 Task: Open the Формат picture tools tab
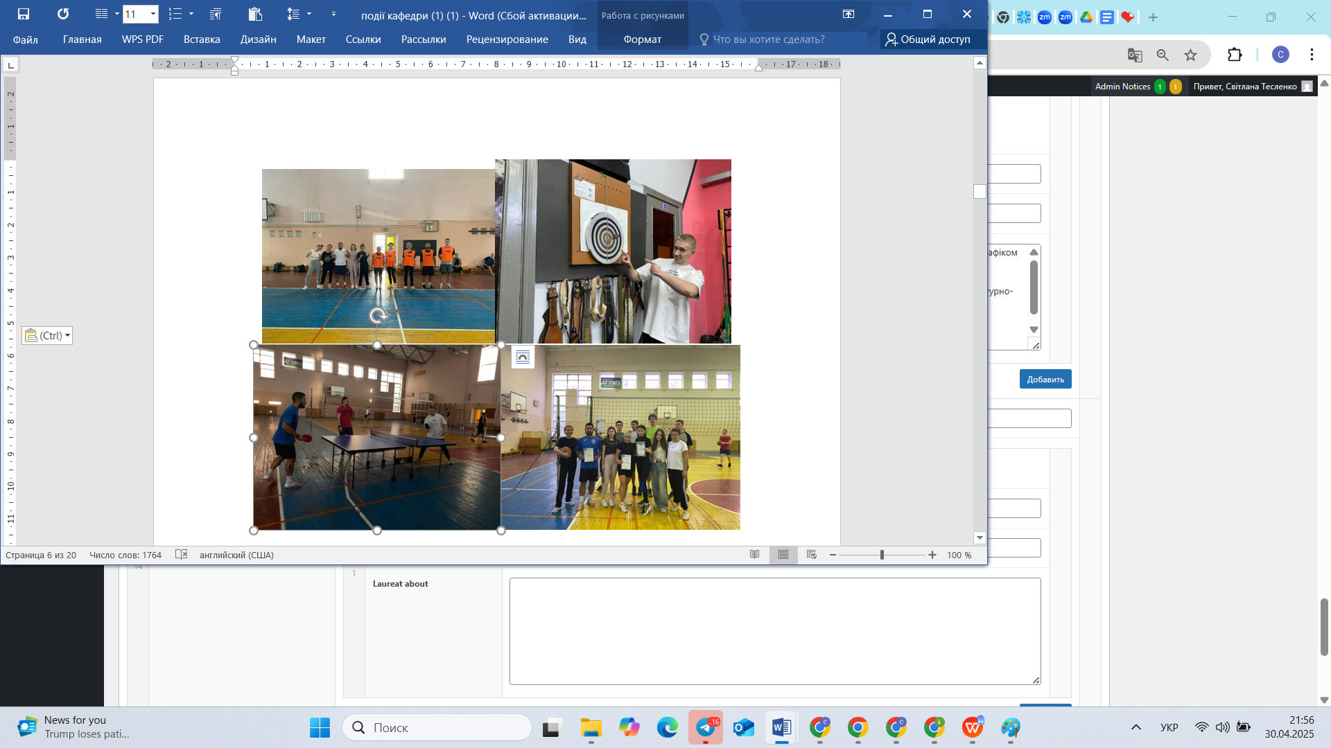[643, 39]
